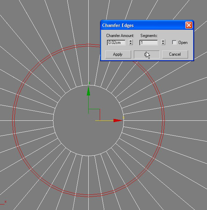Click the Chamfer Amount input field
207x210 pixels.
pyautogui.click(x=116, y=43)
